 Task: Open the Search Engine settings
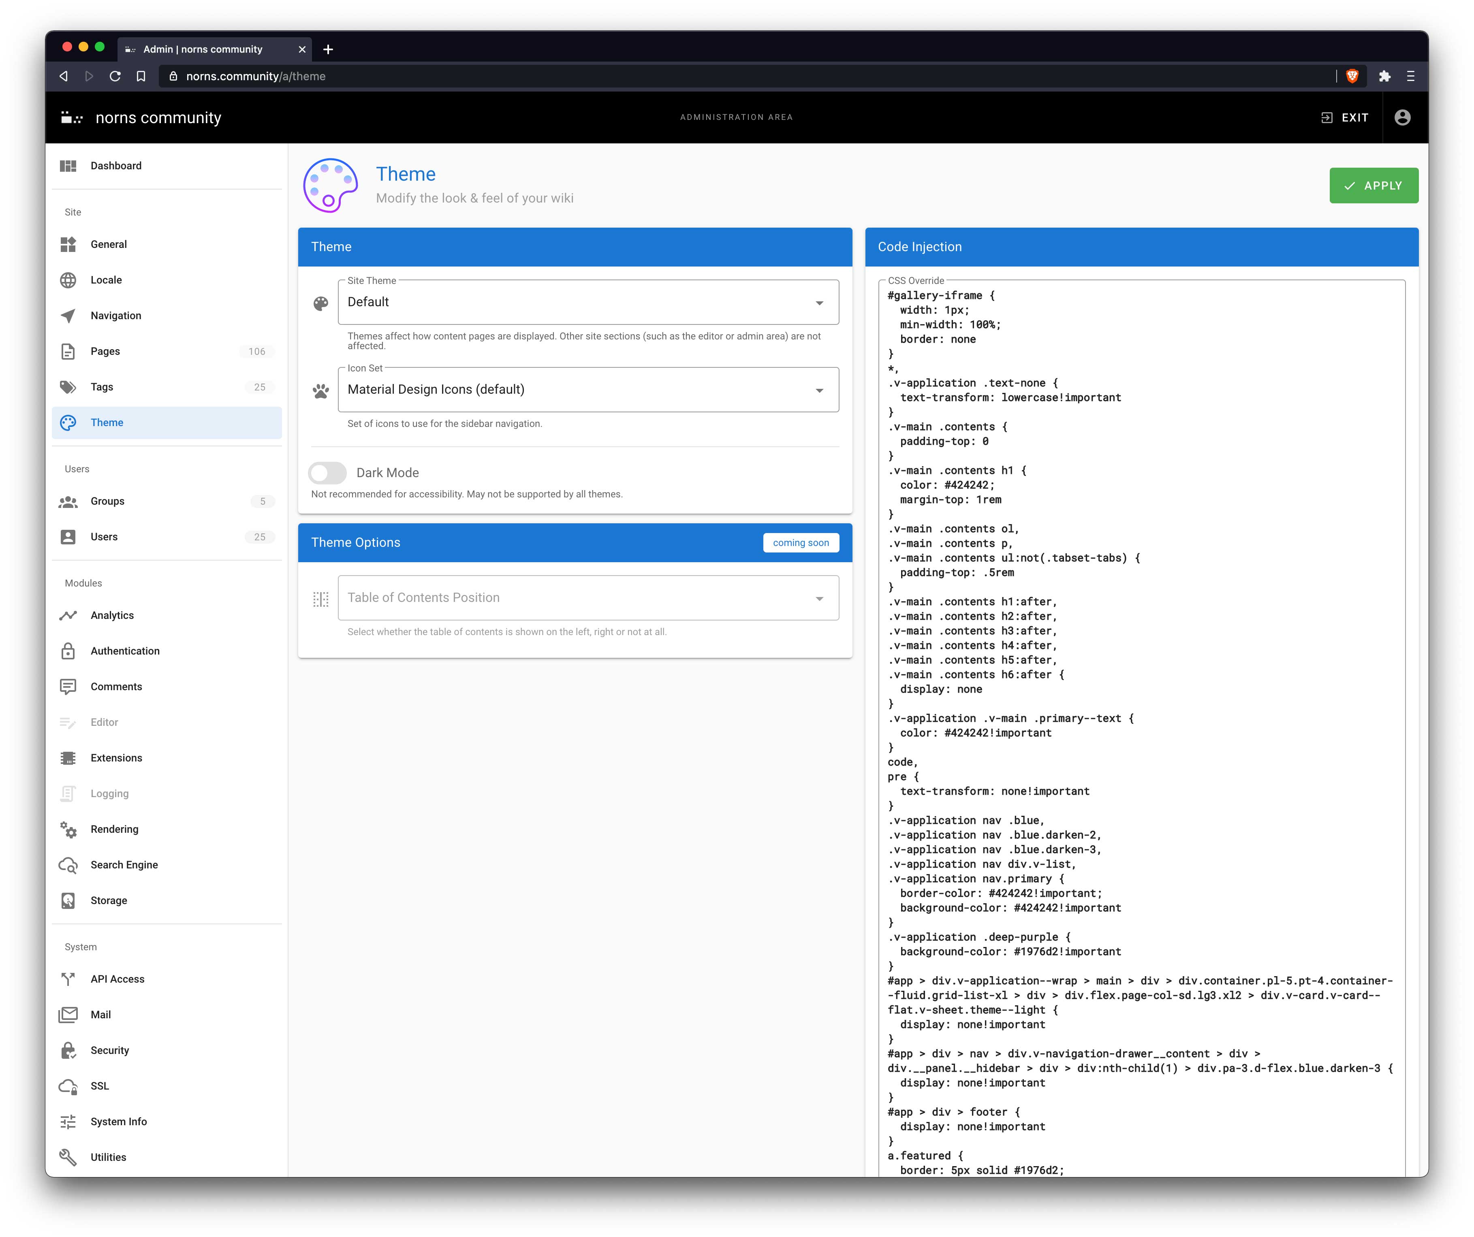pos(167,865)
